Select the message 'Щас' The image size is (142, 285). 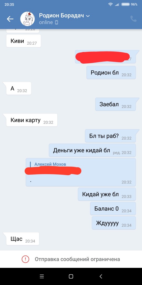23,239
